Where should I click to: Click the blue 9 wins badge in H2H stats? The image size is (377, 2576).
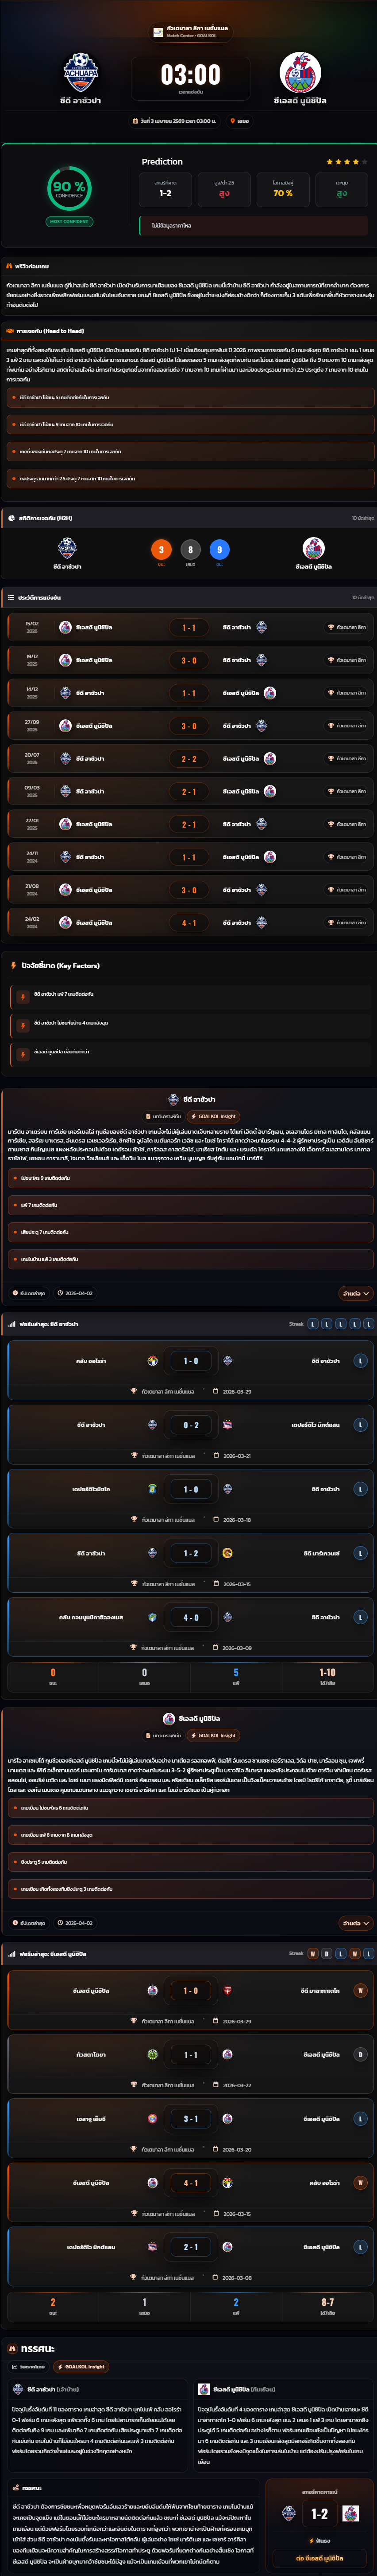(x=219, y=549)
